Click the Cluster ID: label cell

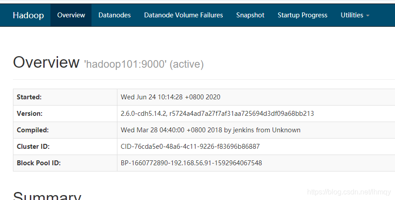[65, 147]
